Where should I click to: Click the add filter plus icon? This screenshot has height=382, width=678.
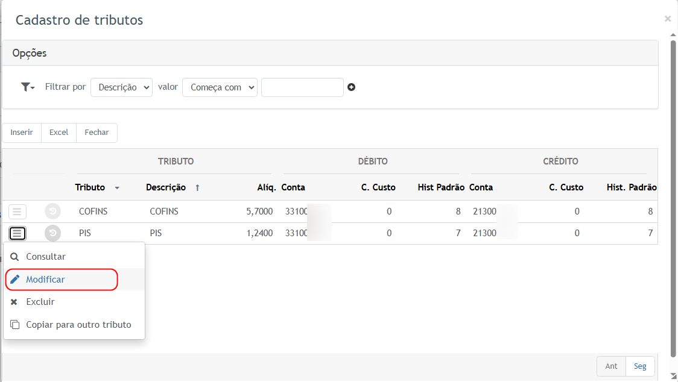pos(351,87)
